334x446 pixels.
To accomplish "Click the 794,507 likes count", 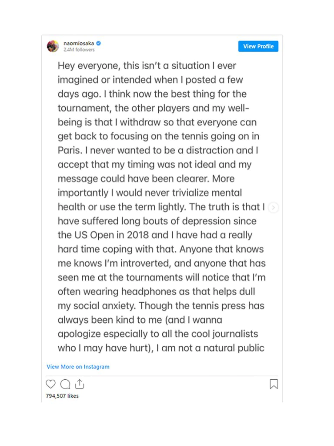I will [x=62, y=396].
